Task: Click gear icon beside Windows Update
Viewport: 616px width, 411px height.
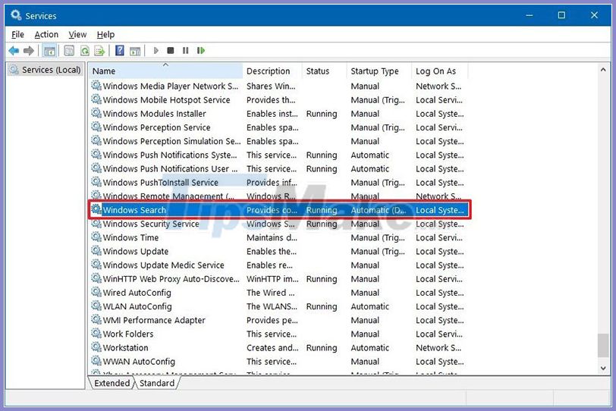Action: coord(96,250)
